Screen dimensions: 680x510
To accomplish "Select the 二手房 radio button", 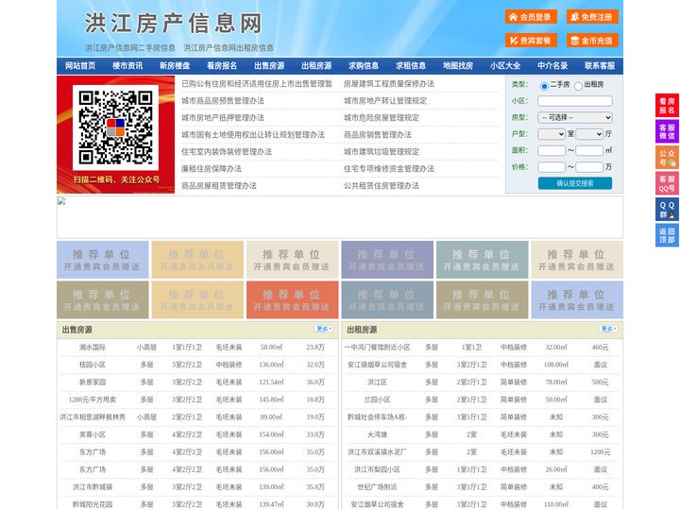I will pos(544,86).
